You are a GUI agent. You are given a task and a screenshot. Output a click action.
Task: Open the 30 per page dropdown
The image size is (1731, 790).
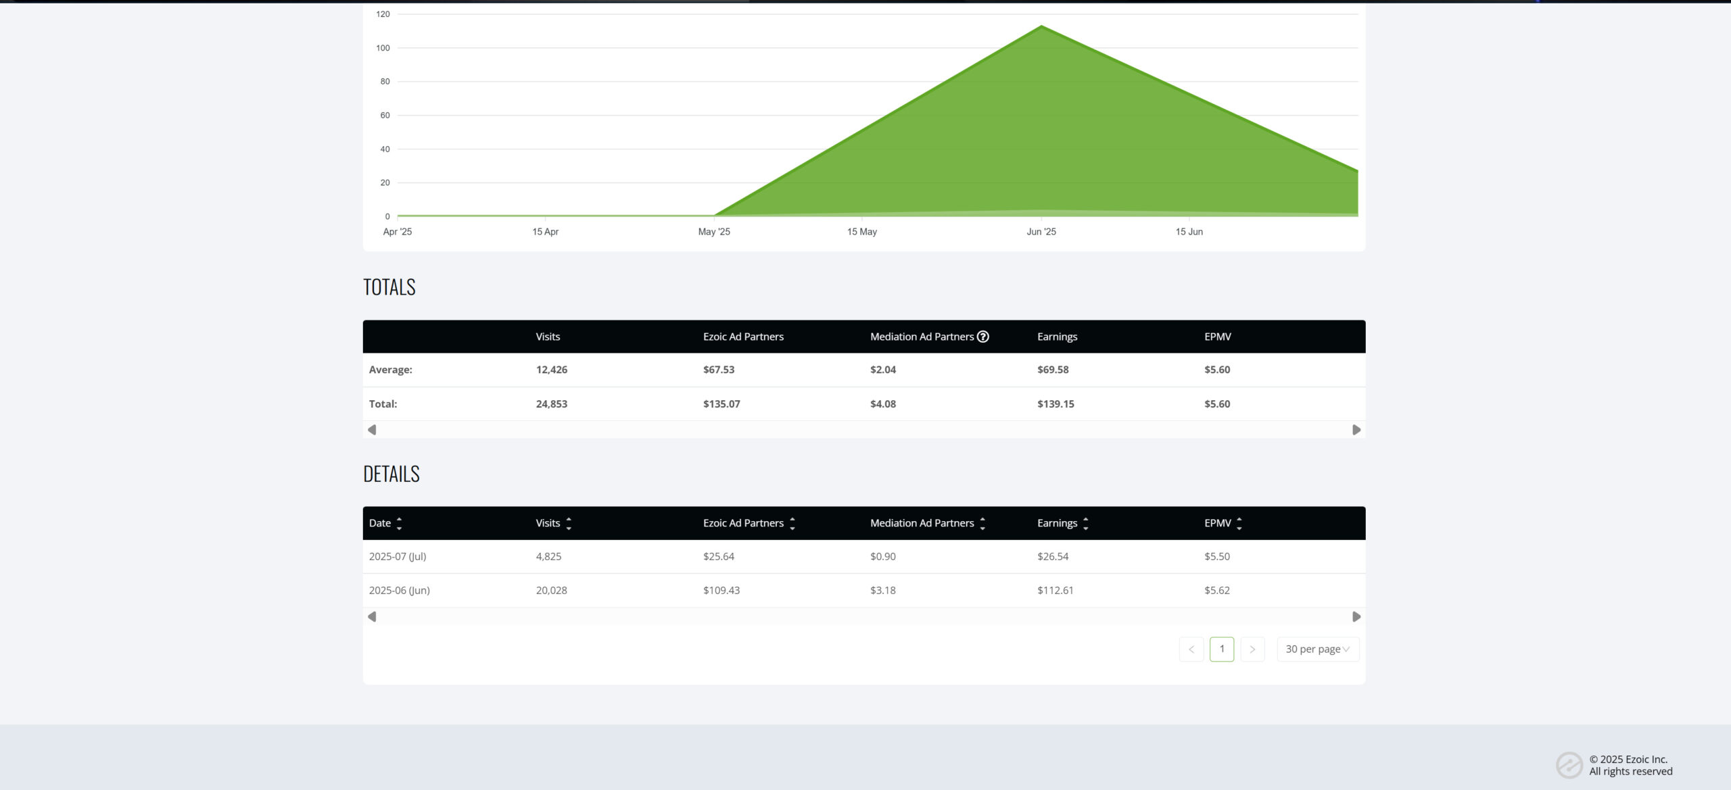point(1318,649)
